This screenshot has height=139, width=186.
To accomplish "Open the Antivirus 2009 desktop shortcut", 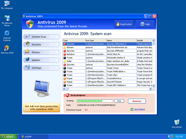I will 7,48.
